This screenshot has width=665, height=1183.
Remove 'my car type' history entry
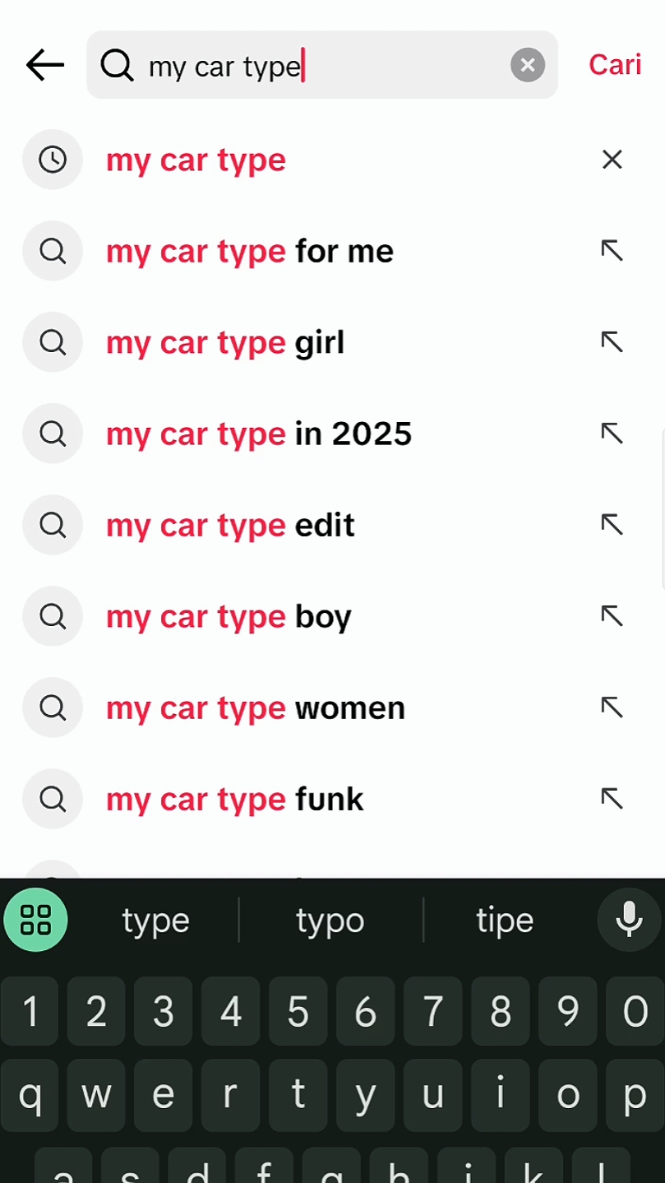(612, 160)
